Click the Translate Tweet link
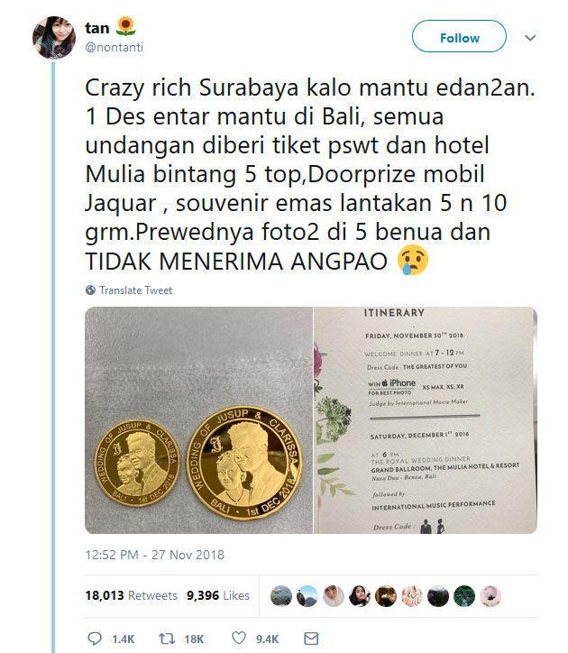 pos(136,290)
